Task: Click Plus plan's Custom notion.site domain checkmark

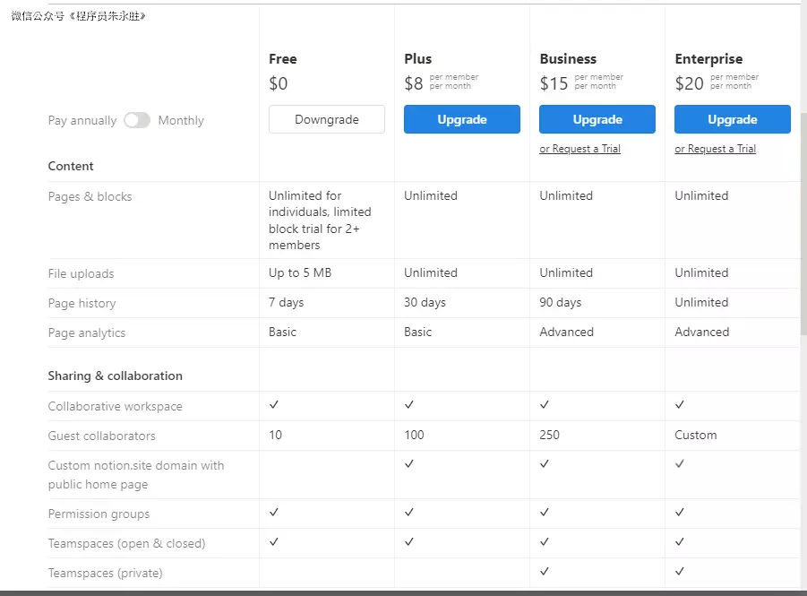Action: [409, 464]
